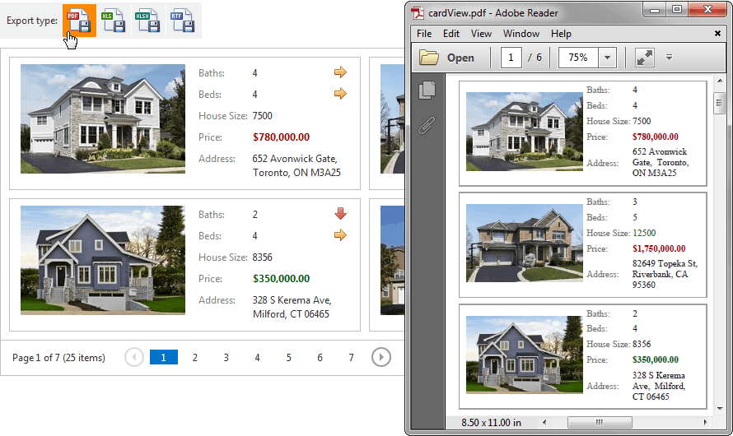
Task: Click House Size value 12500 in PDF
Action: click(644, 233)
